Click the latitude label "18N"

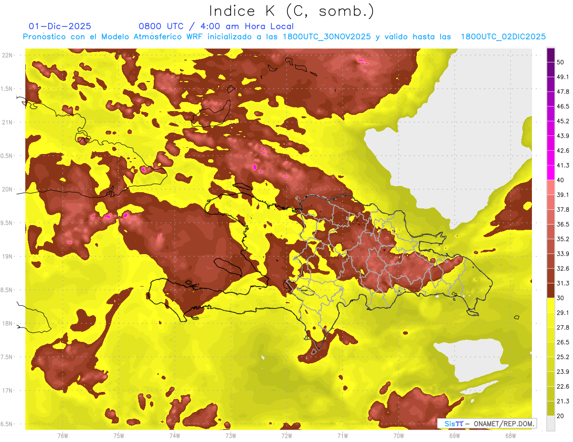tap(8, 324)
